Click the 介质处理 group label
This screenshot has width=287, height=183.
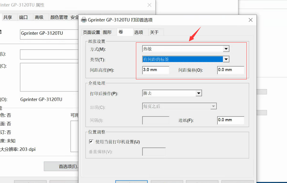97,83
